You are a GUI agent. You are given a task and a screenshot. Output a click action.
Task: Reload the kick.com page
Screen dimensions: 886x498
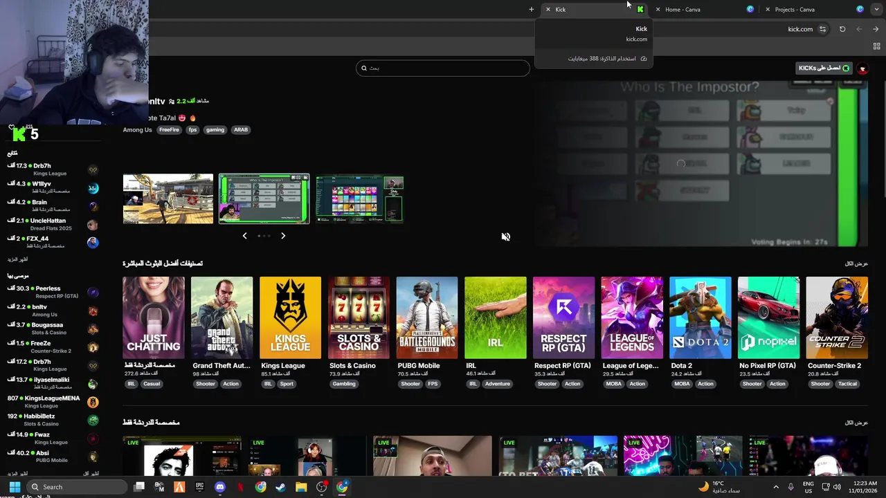[x=842, y=29]
